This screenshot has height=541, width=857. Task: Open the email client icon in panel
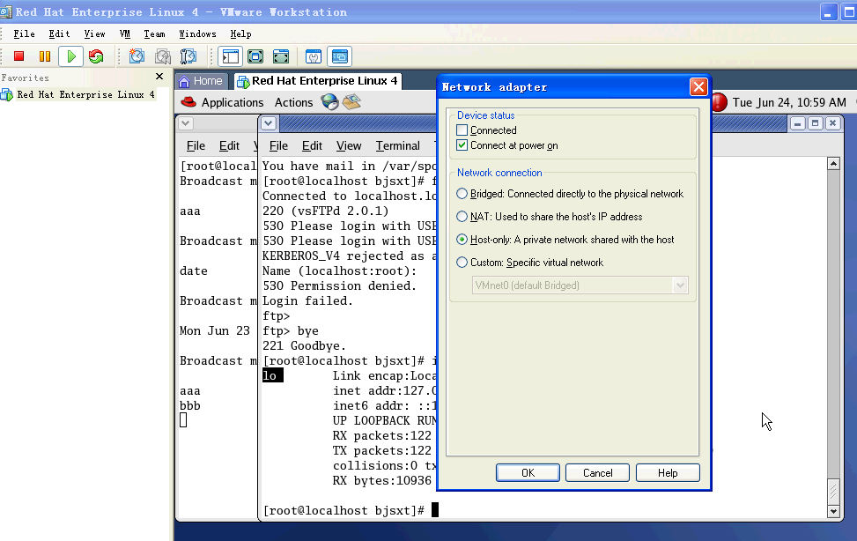351,102
